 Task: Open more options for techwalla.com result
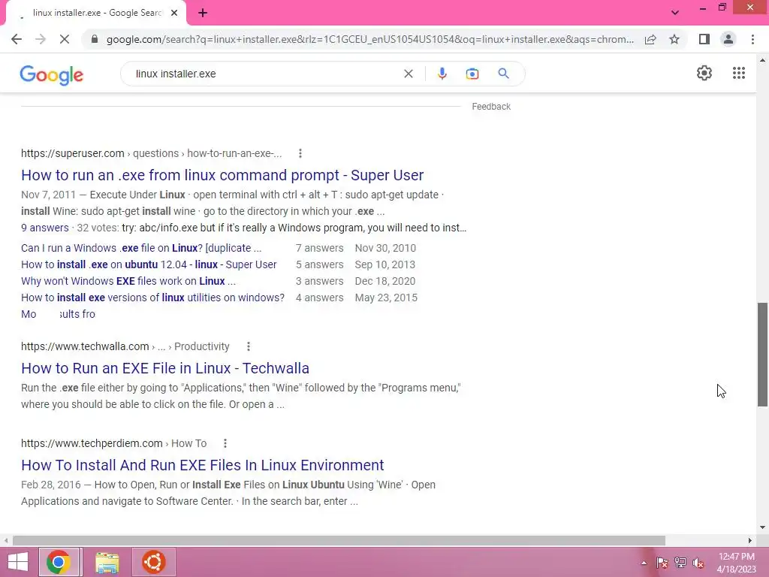(249, 346)
